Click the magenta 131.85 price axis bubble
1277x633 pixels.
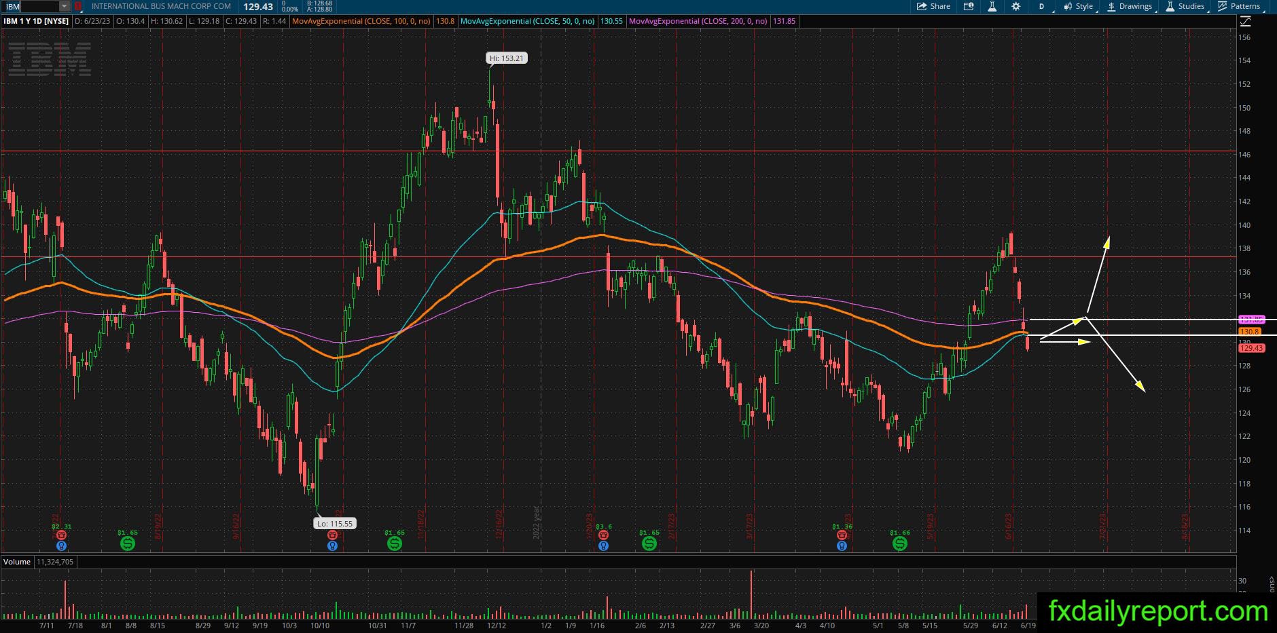[1251, 320]
